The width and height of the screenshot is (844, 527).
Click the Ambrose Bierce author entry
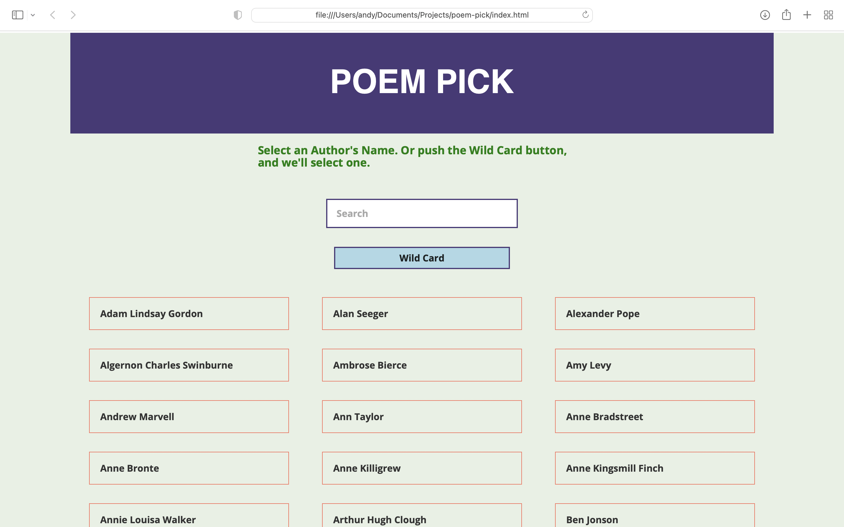(x=422, y=365)
